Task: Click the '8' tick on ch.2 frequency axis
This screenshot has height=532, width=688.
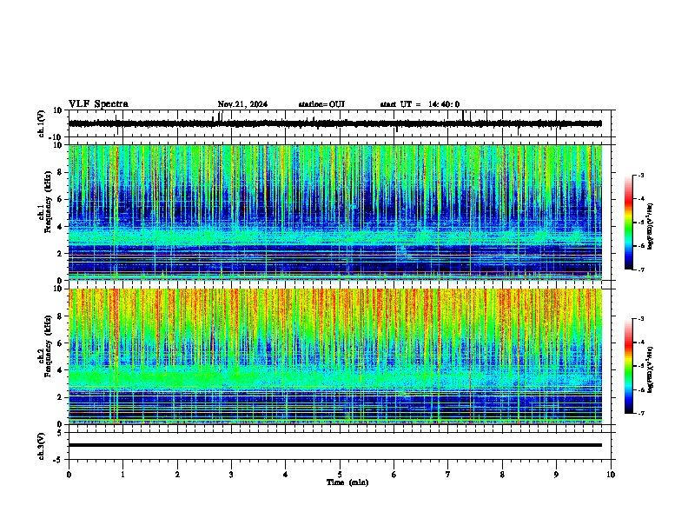Action: click(60, 316)
